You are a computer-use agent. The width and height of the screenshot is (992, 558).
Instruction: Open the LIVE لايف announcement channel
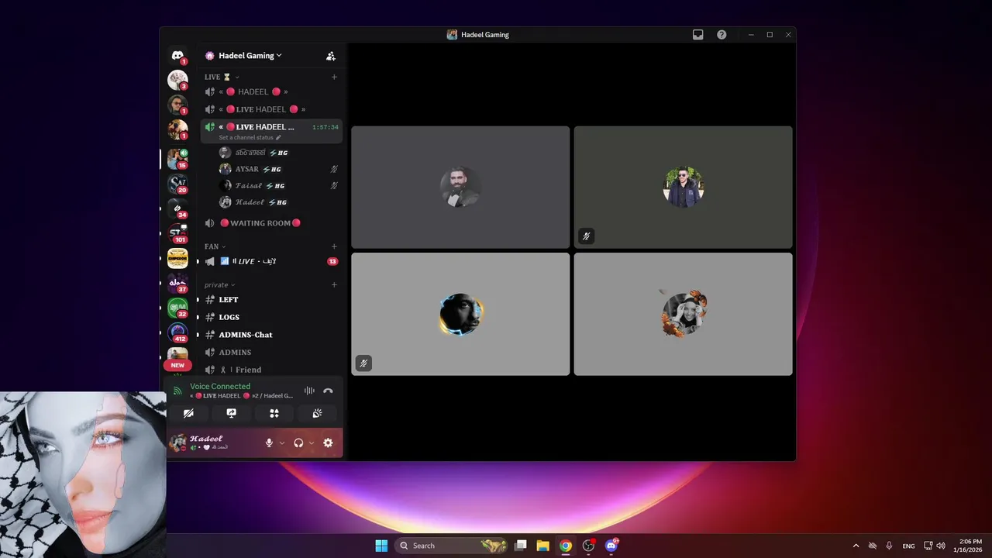[271, 261]
